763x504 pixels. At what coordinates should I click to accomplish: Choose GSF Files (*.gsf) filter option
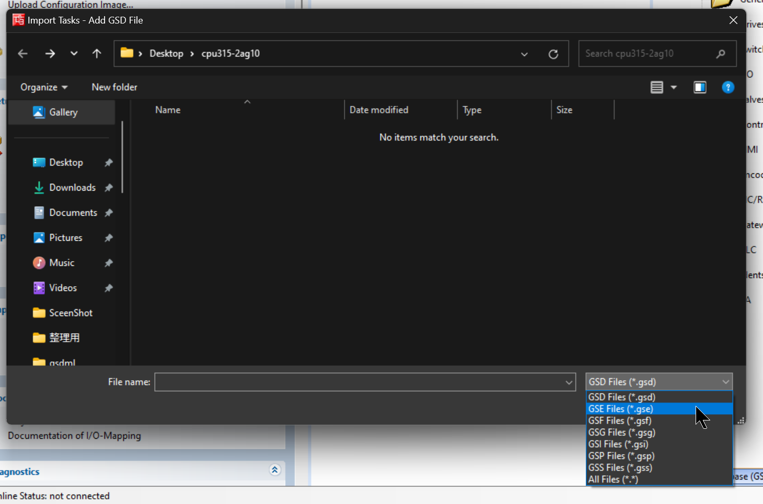660,421
